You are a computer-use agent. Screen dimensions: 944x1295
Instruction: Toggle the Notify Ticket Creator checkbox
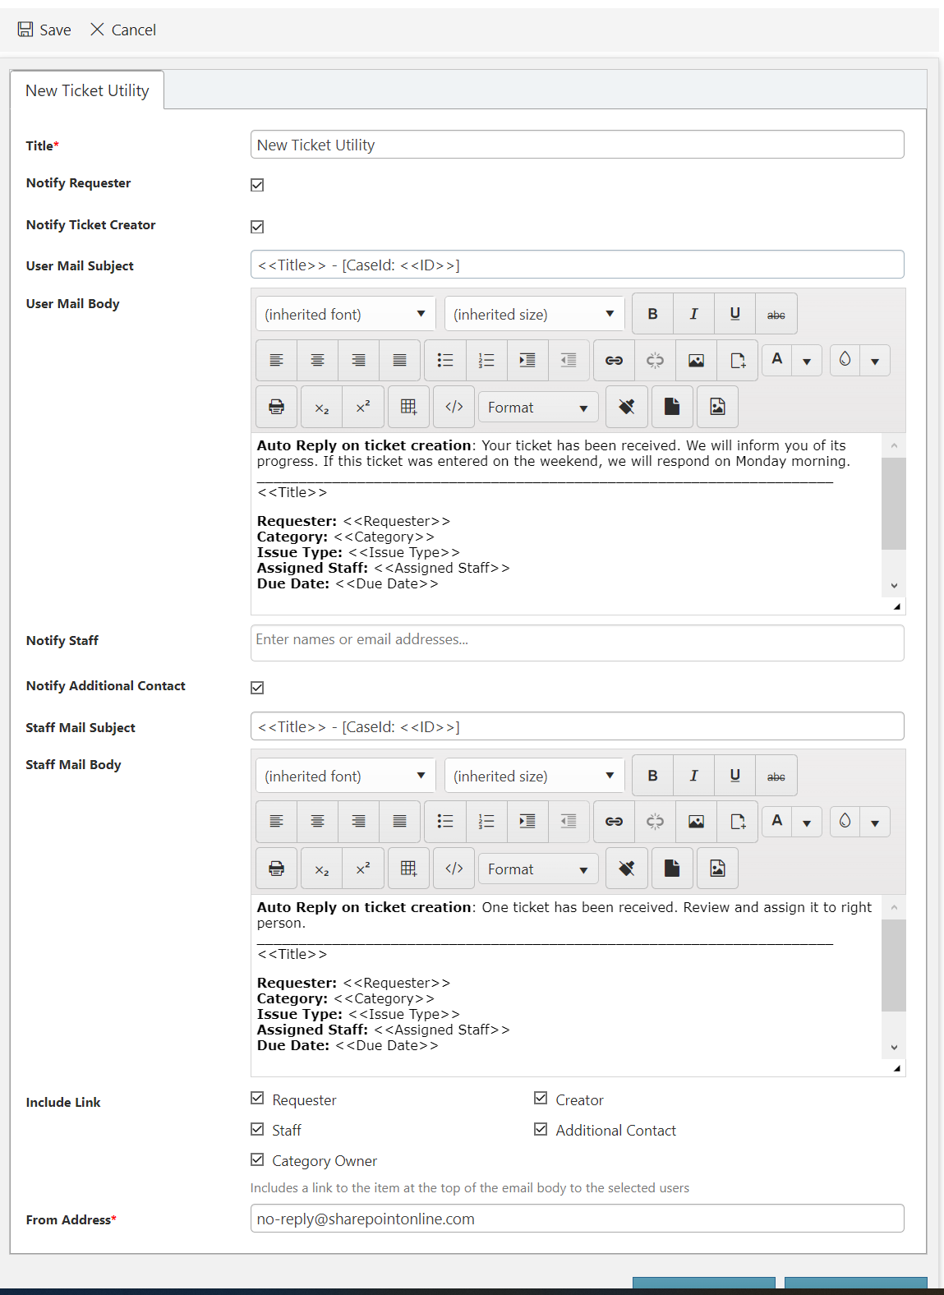257,227
